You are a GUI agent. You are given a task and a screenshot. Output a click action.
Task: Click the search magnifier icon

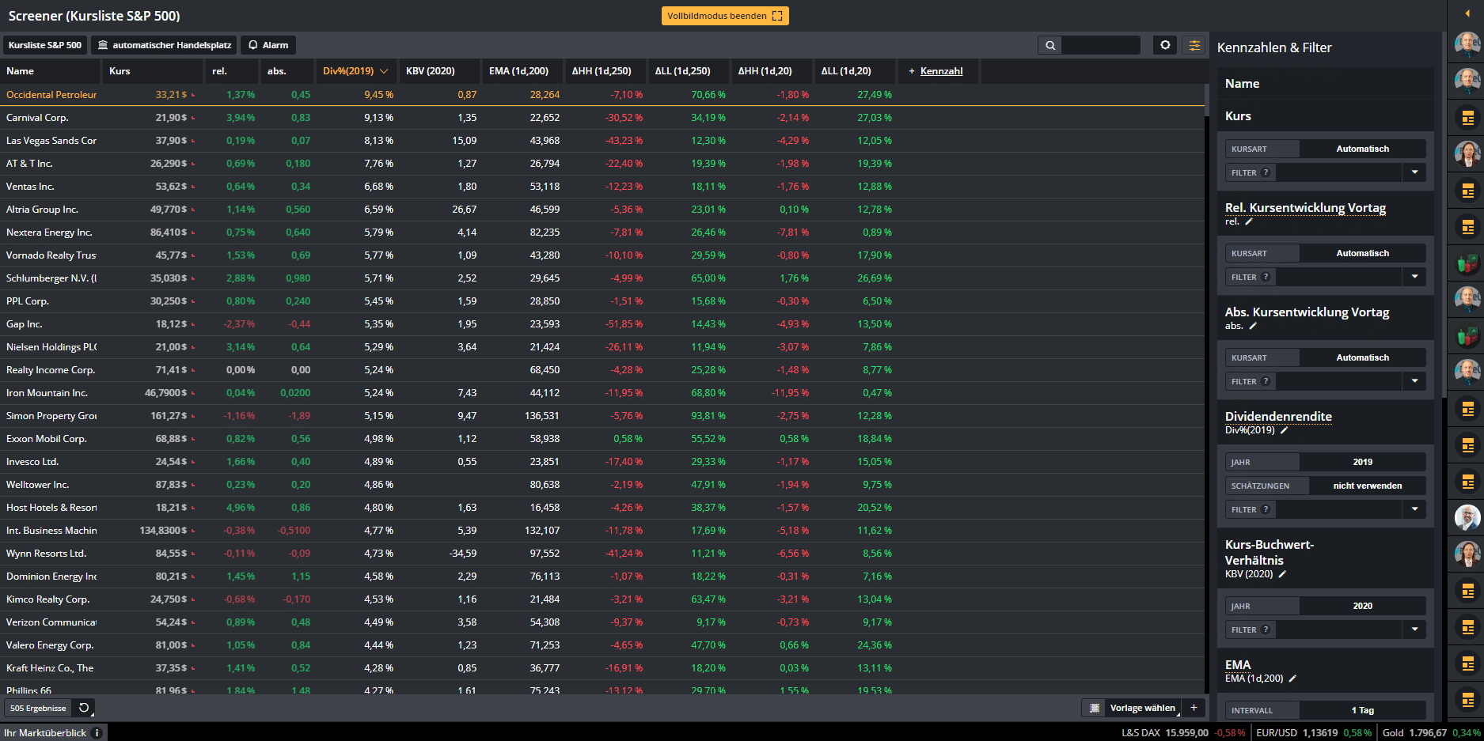pyautogui.click(x=1050, y=45)
